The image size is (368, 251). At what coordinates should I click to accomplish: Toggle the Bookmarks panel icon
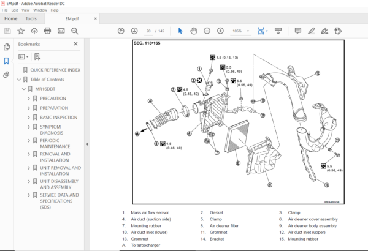7,61
